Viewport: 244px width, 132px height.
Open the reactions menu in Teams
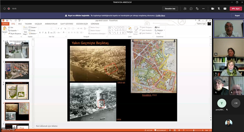(197, 9)
